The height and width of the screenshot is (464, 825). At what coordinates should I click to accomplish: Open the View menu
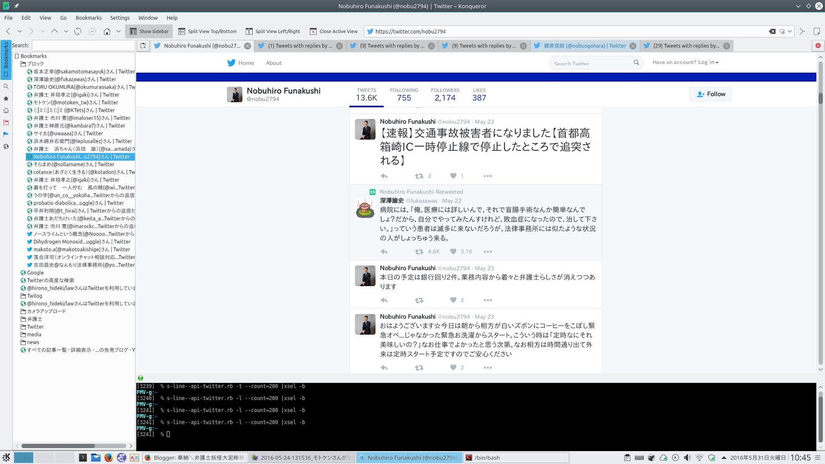[x=45, y=18]
